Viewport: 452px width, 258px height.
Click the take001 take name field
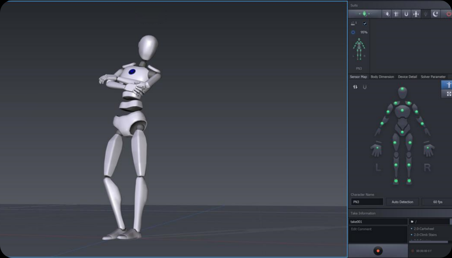378,221
